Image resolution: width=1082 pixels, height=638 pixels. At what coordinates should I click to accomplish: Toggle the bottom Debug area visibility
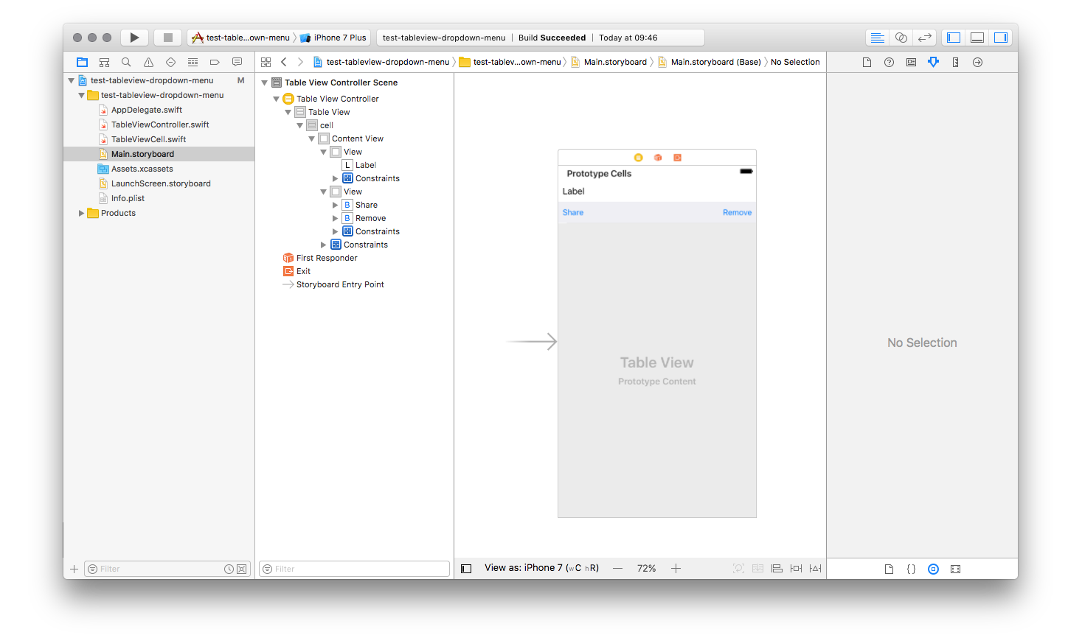(977, 38)
